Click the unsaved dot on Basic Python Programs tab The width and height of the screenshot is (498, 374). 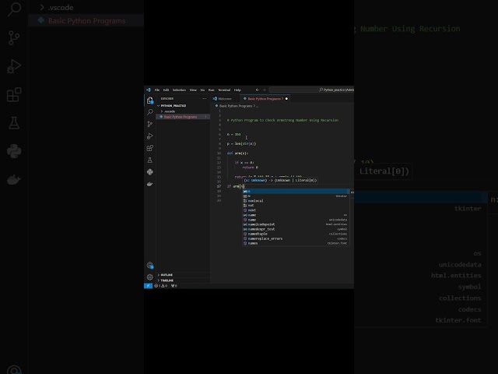click(x=286, y=99)
